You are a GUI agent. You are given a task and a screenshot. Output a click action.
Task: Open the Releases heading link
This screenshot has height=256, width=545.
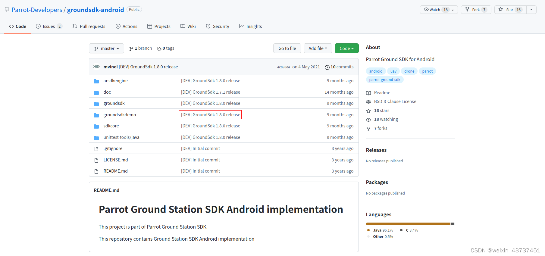coord(376,150)
